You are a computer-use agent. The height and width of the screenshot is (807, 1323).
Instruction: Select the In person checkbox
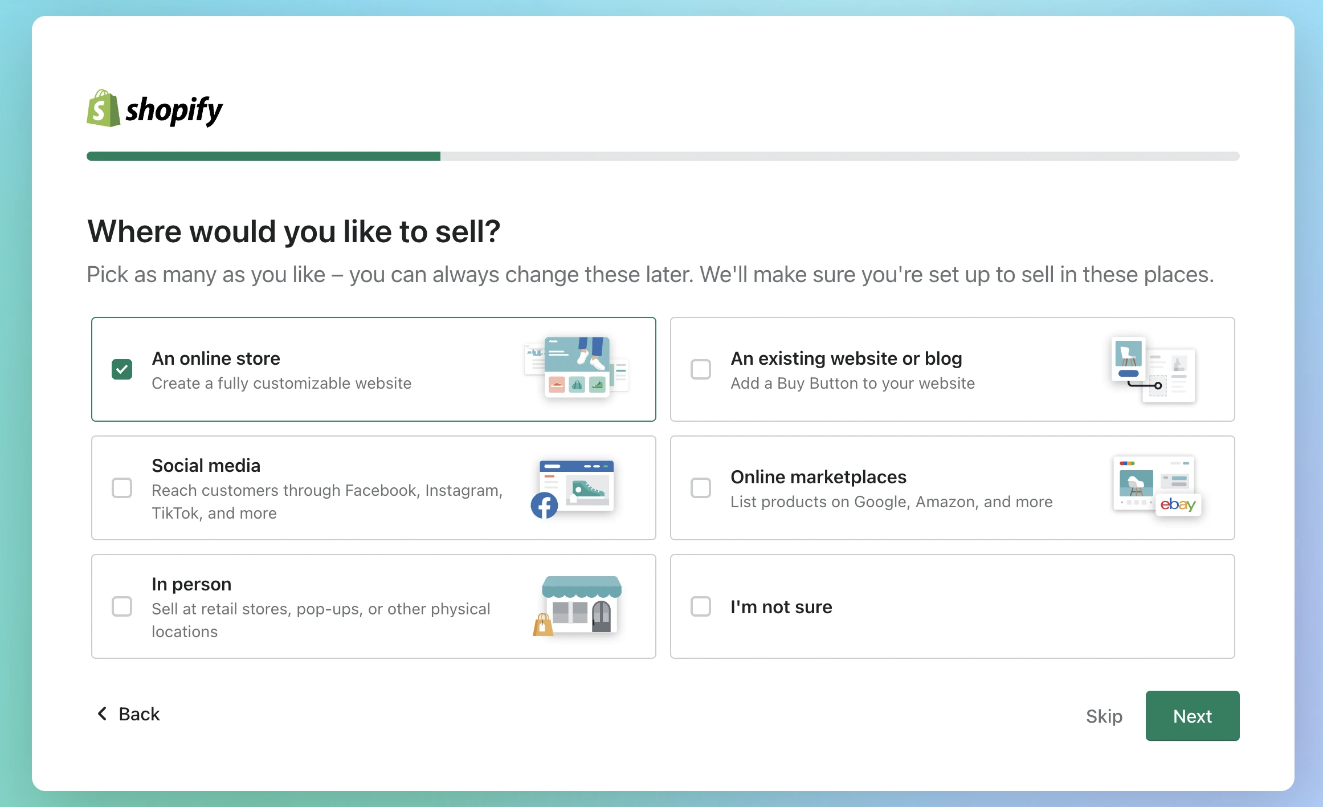pos(122,606)
